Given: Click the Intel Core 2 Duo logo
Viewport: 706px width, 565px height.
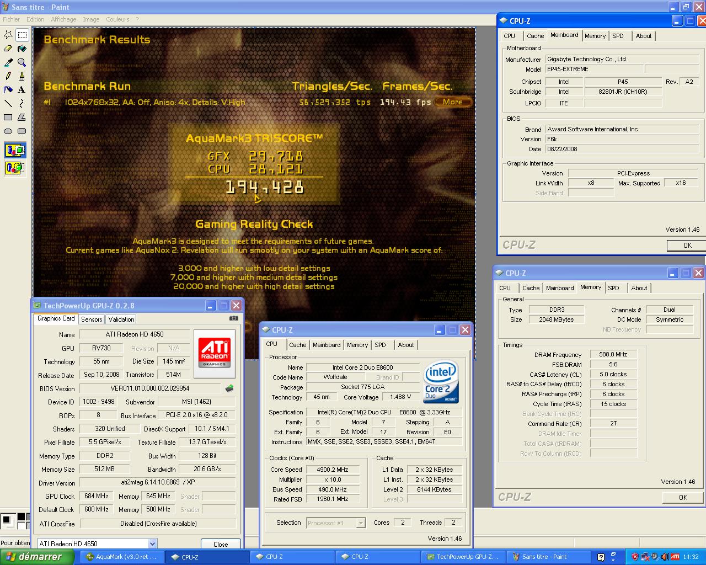Looking at the screenshot, I should click(x=441, y=382).
